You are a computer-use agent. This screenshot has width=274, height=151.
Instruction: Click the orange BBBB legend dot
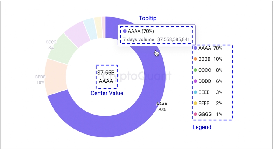pos(195,59)
